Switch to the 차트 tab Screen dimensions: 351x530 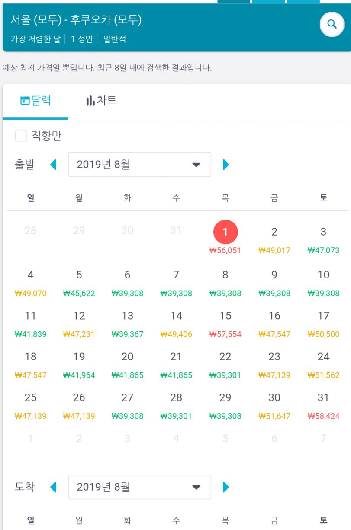(101, 100)
